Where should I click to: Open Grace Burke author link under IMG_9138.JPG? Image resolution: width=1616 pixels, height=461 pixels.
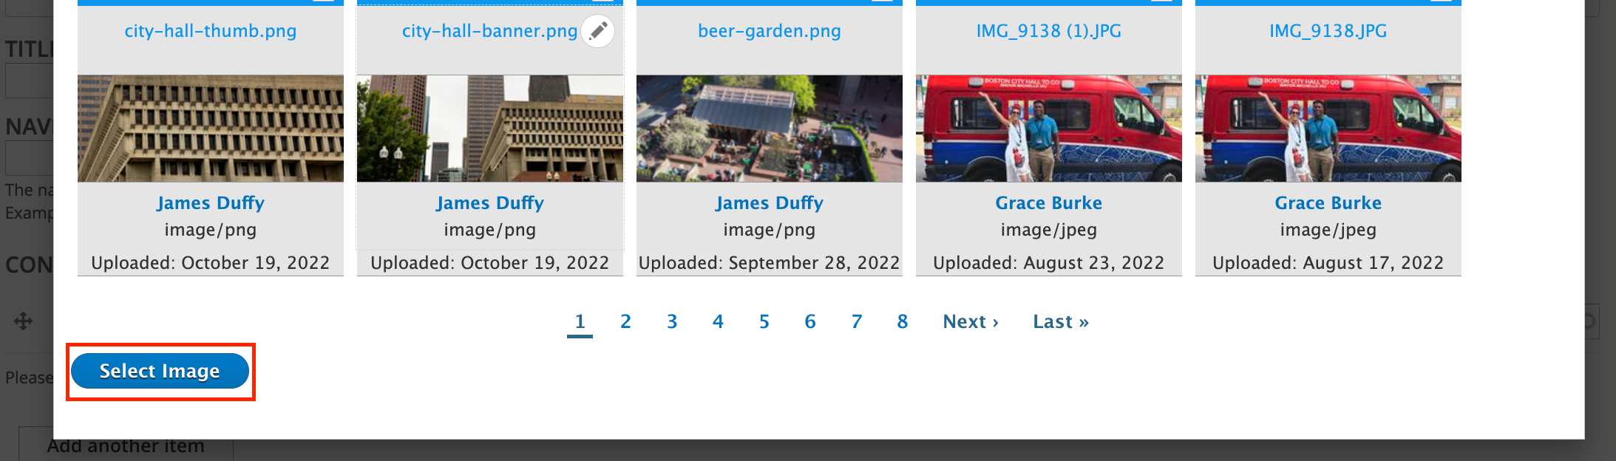pyautogui.click(x=1328, y=203)
